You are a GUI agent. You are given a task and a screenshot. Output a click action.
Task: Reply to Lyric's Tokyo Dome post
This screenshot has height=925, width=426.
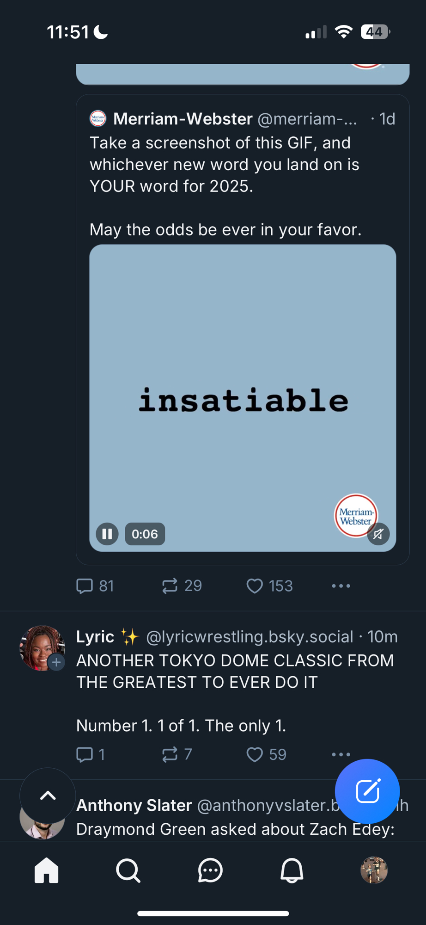(85, 754)
